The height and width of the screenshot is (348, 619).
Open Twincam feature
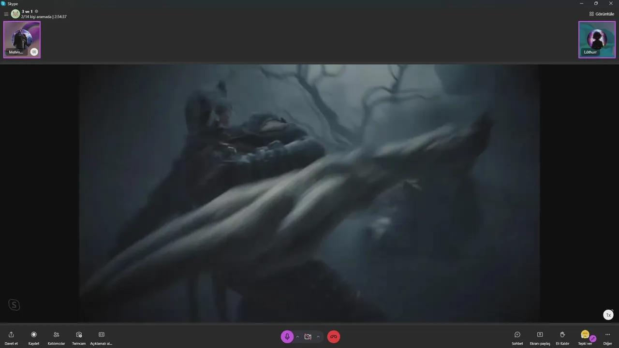(79, 338)
